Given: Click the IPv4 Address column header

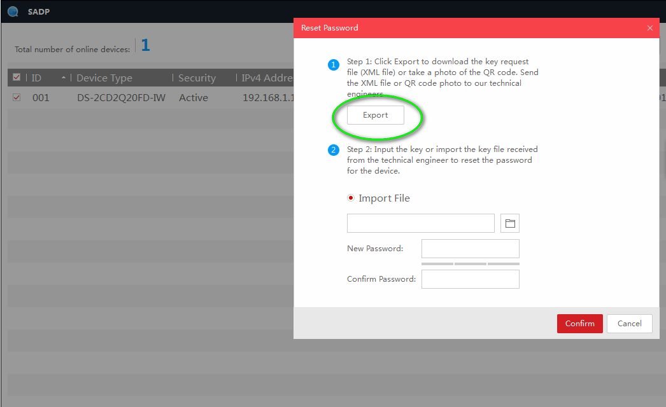Looking at the screenshot, I should click(x=266, y=78).
